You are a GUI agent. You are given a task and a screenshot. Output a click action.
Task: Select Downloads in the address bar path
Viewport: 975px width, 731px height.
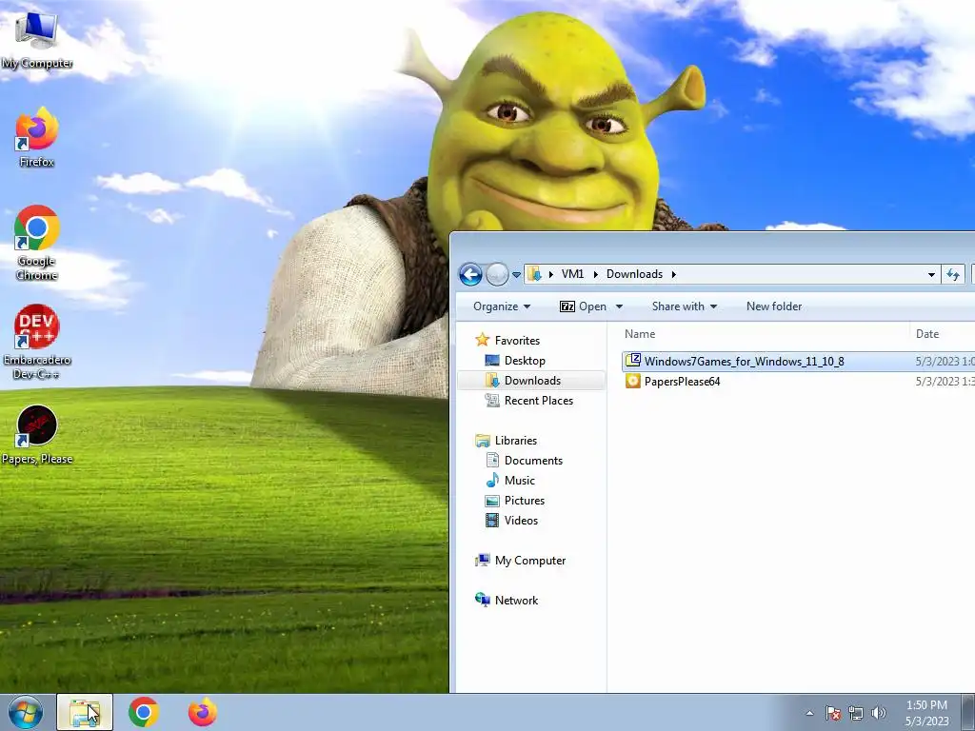click(x=634, y=274)
